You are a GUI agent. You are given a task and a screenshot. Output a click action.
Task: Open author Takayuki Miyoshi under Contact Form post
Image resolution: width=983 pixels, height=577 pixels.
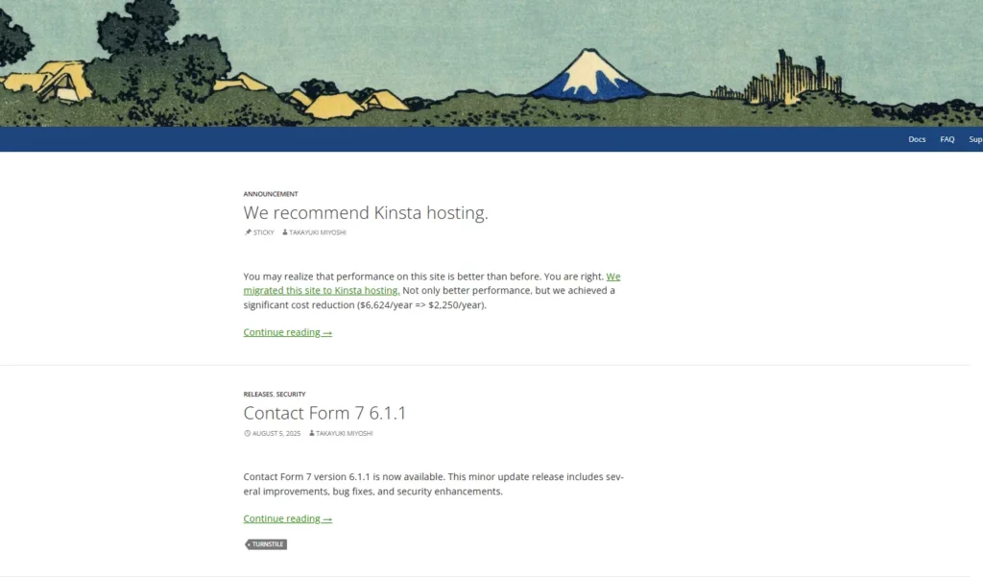[345, 433]
